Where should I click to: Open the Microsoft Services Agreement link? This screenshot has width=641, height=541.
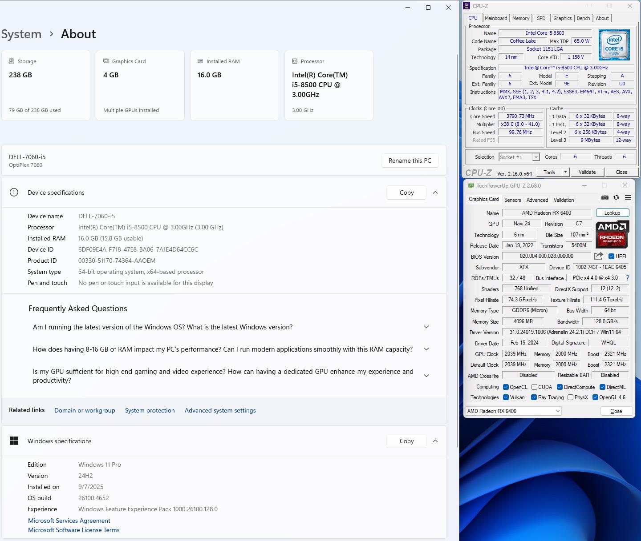[x=69, y=521]
